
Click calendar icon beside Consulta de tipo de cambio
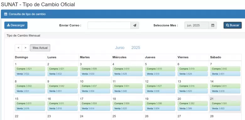tap(6, 14)
